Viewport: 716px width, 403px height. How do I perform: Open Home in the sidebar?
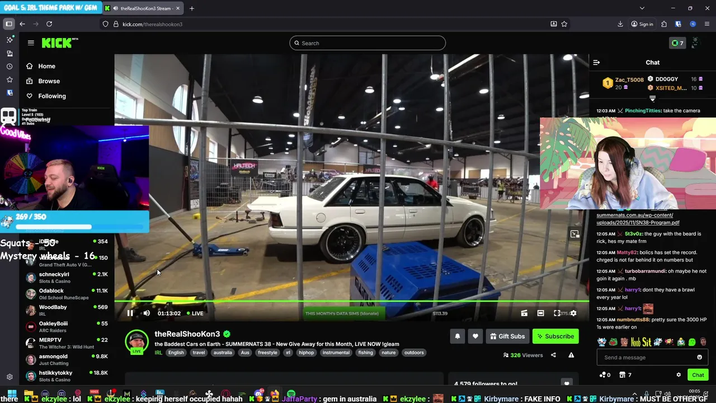[x=46, y=66]
